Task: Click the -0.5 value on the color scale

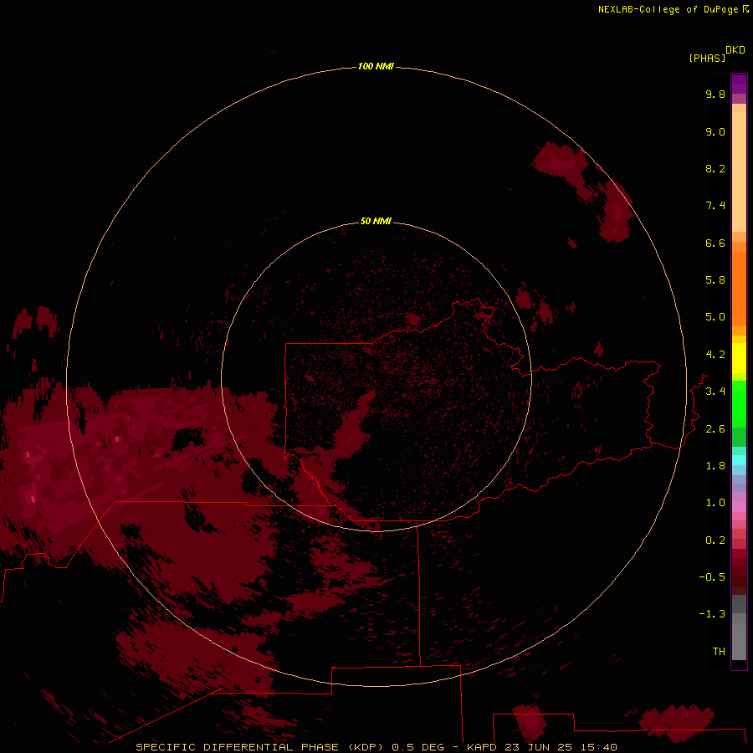Action: tap(712, 577)
